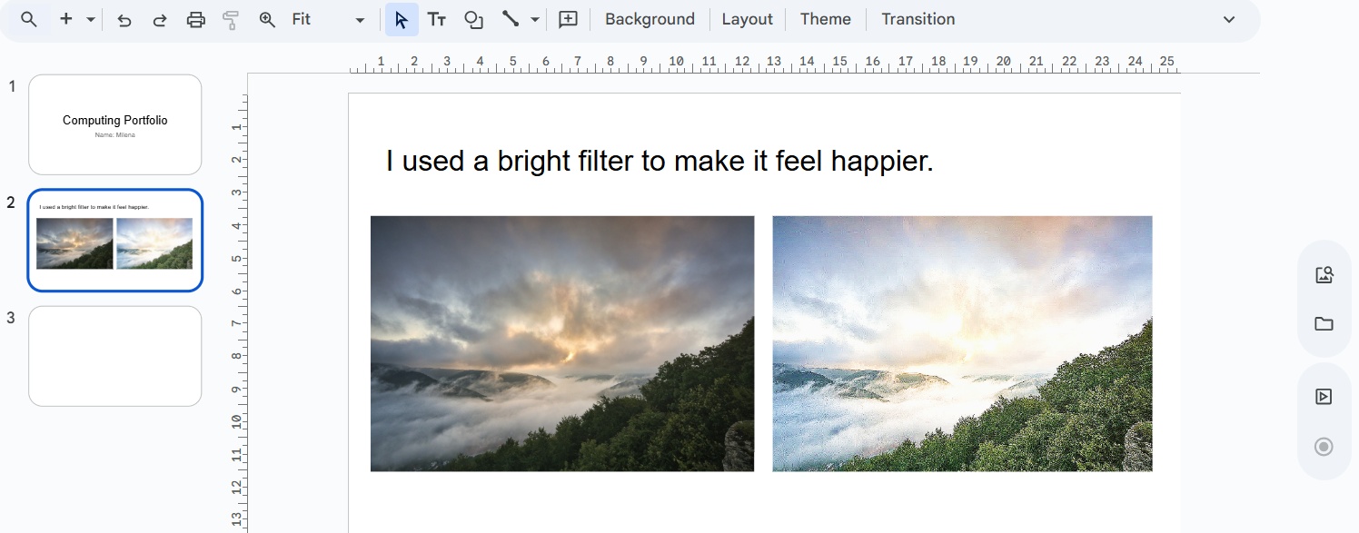Expand the new slide layout dropdown arrow
Screen dimensions: 1359x533
(x=91, y=20)
